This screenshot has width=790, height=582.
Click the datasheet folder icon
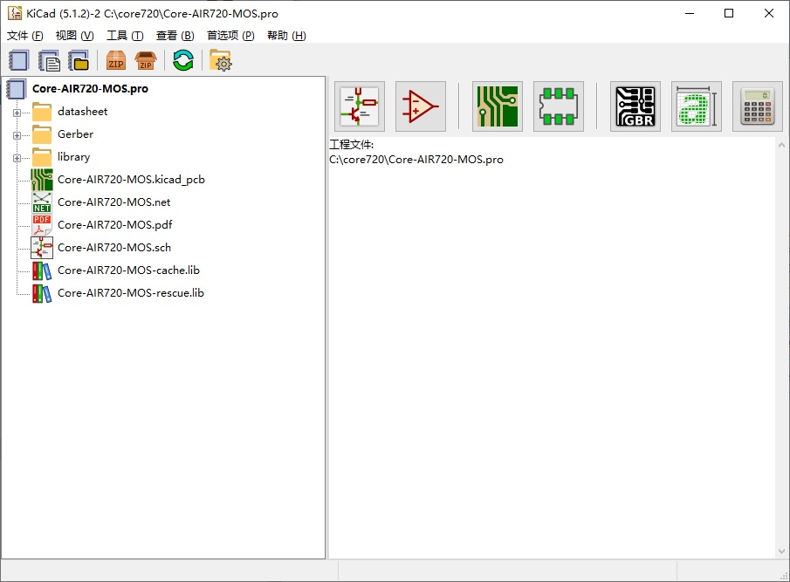[x=42, y=112]
